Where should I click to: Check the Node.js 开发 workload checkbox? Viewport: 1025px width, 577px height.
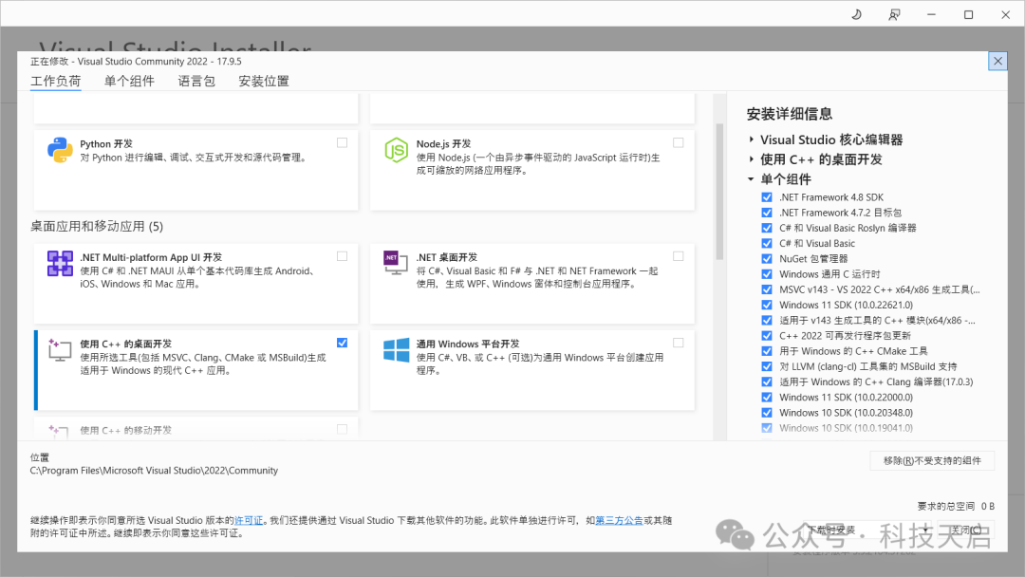[678, 142]
